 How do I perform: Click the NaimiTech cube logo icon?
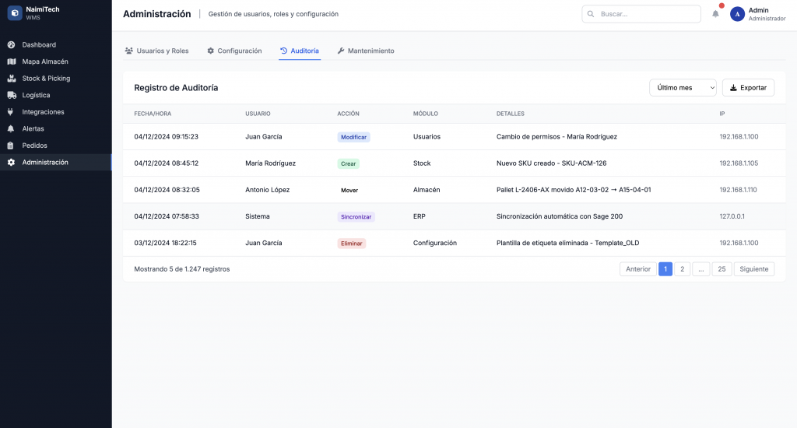[15, 13]
